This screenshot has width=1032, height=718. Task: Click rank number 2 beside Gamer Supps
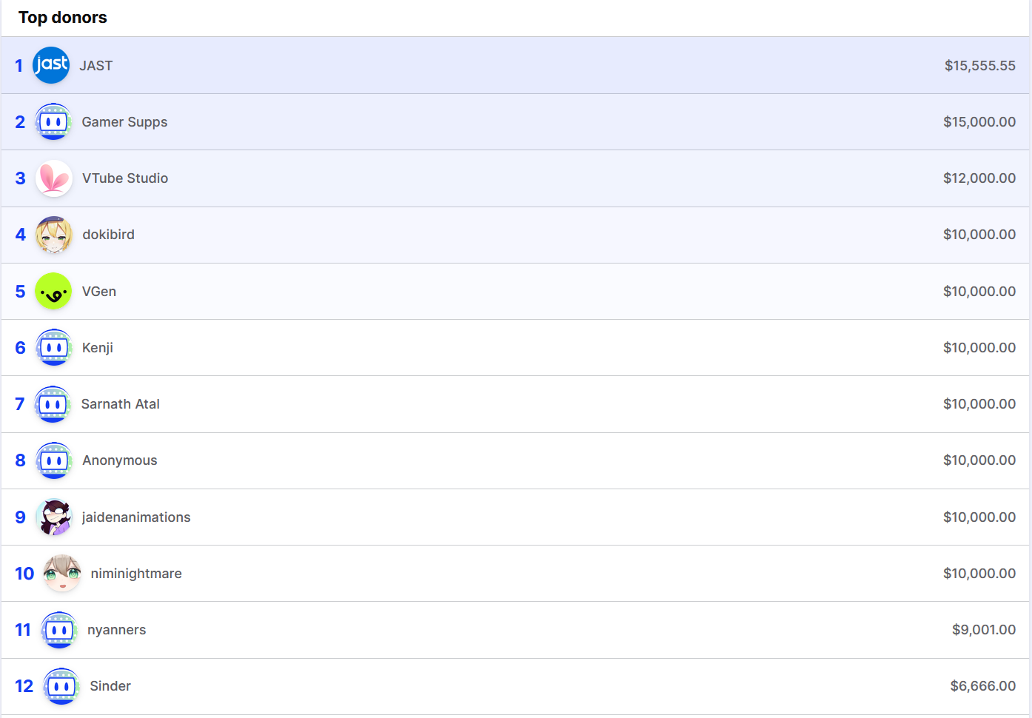click(20, 122)
